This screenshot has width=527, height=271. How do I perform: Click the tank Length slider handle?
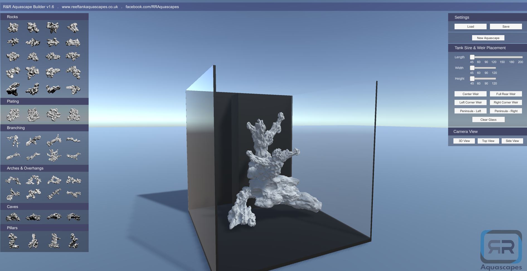click(x=472, y=57)
